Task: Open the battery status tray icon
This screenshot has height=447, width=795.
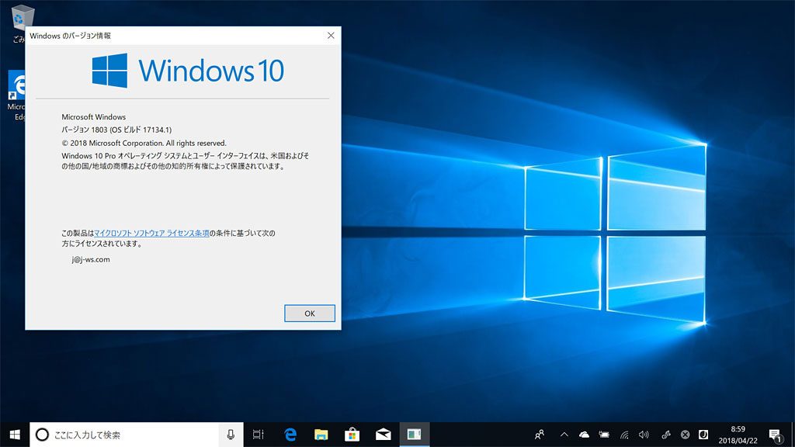Action: coord(604,435)
